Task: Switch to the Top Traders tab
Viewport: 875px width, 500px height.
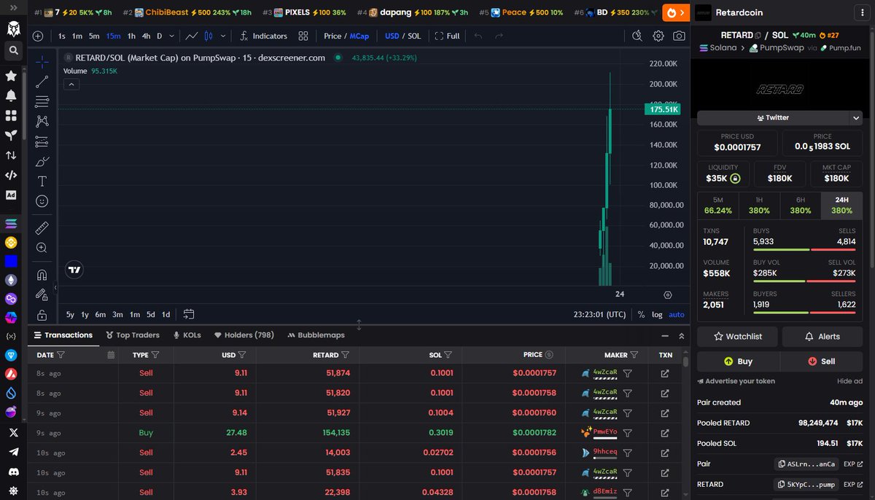Action: coord(133,335)
